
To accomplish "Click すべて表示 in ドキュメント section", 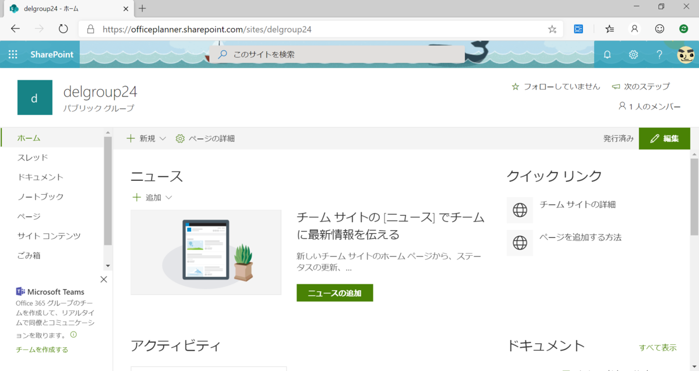I will point(658,348).
